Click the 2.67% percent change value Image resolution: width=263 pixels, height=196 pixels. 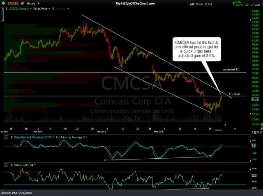click(x=239, y=5)
